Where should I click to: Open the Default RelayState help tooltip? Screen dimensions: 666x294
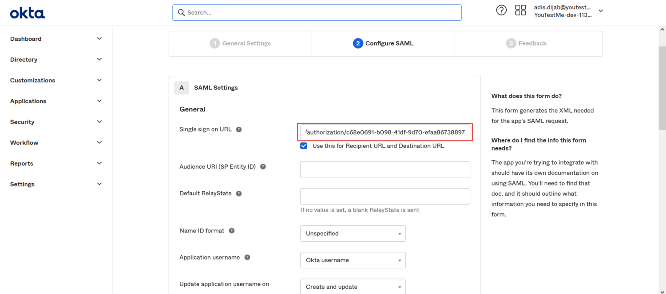239,193
